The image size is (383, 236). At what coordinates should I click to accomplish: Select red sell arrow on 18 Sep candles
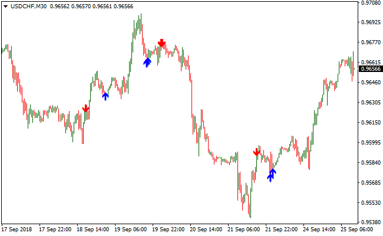point(85,108)
